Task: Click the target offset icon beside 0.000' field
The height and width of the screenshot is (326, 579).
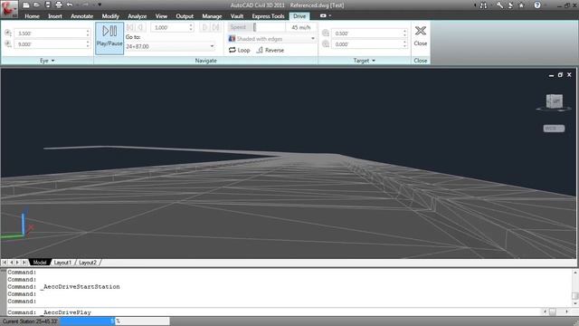Action: [326, 44]
